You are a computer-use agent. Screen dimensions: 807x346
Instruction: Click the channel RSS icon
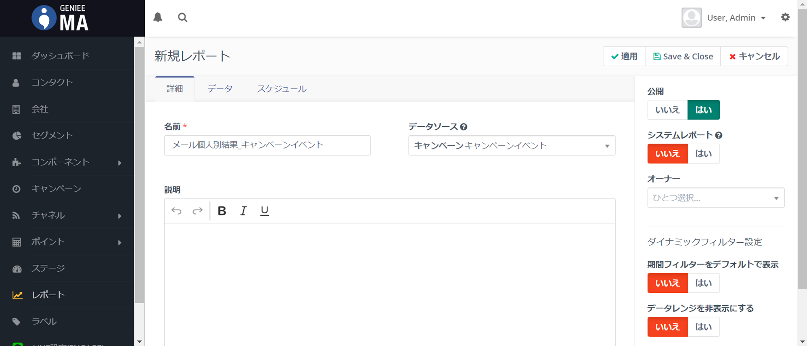[16, 216]
